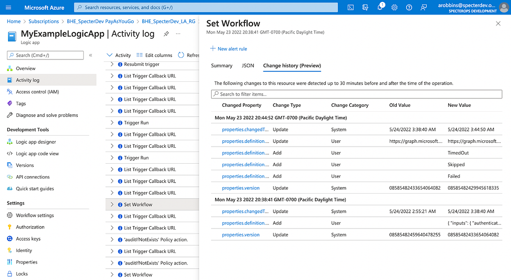Open Directories and subscriptions filter icon

click(x=365, y=7)
